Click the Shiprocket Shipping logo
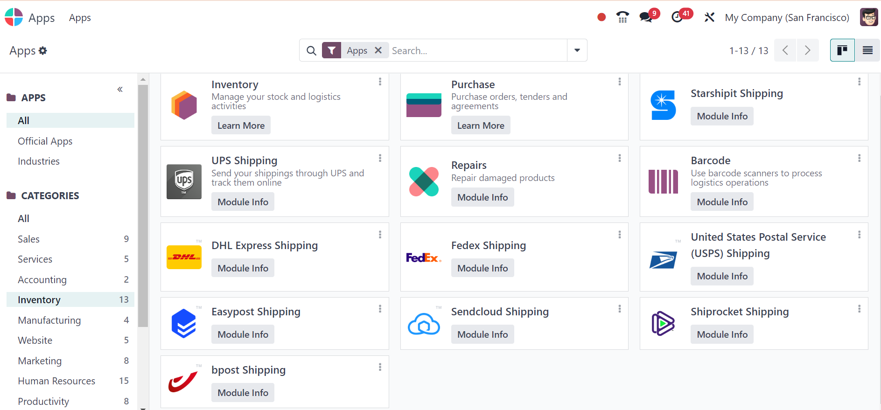Viewport: 881px width, 410px height. (x=663, y=323)
